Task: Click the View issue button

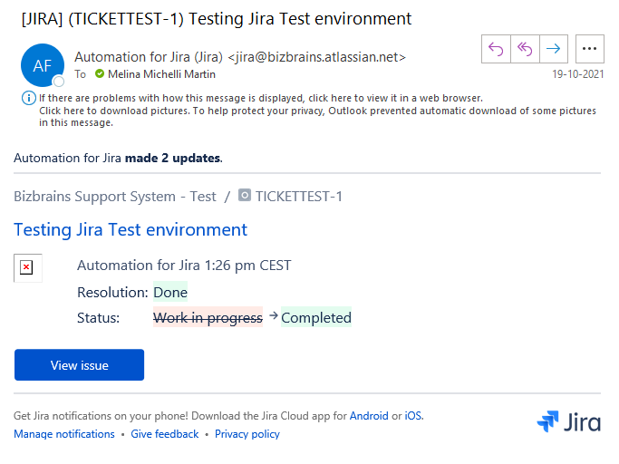Action: click(80, 365)
